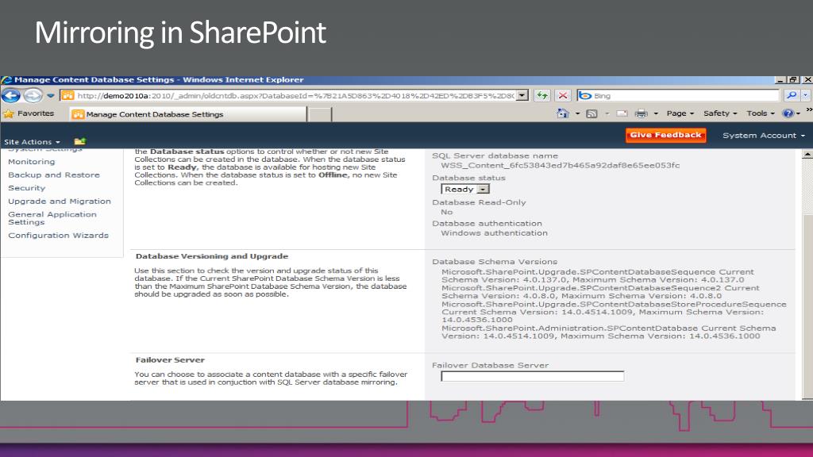Open the search provider options dropdown
The height and width of the screenshot is (457, 813).
[806, 95]
